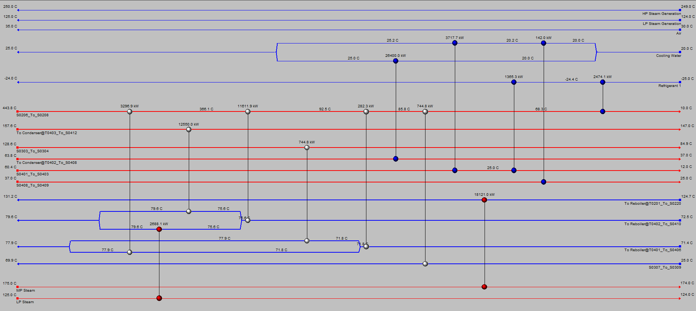Screen dimensions: 696x311
Task: Select the 744.8 kW node on S0206_To_S0208
Action: [425, 111]
